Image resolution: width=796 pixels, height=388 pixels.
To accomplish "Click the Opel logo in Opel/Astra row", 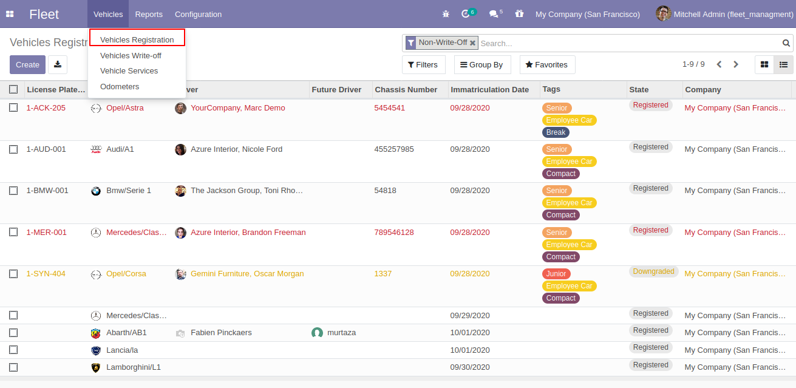I will (96, 109).
